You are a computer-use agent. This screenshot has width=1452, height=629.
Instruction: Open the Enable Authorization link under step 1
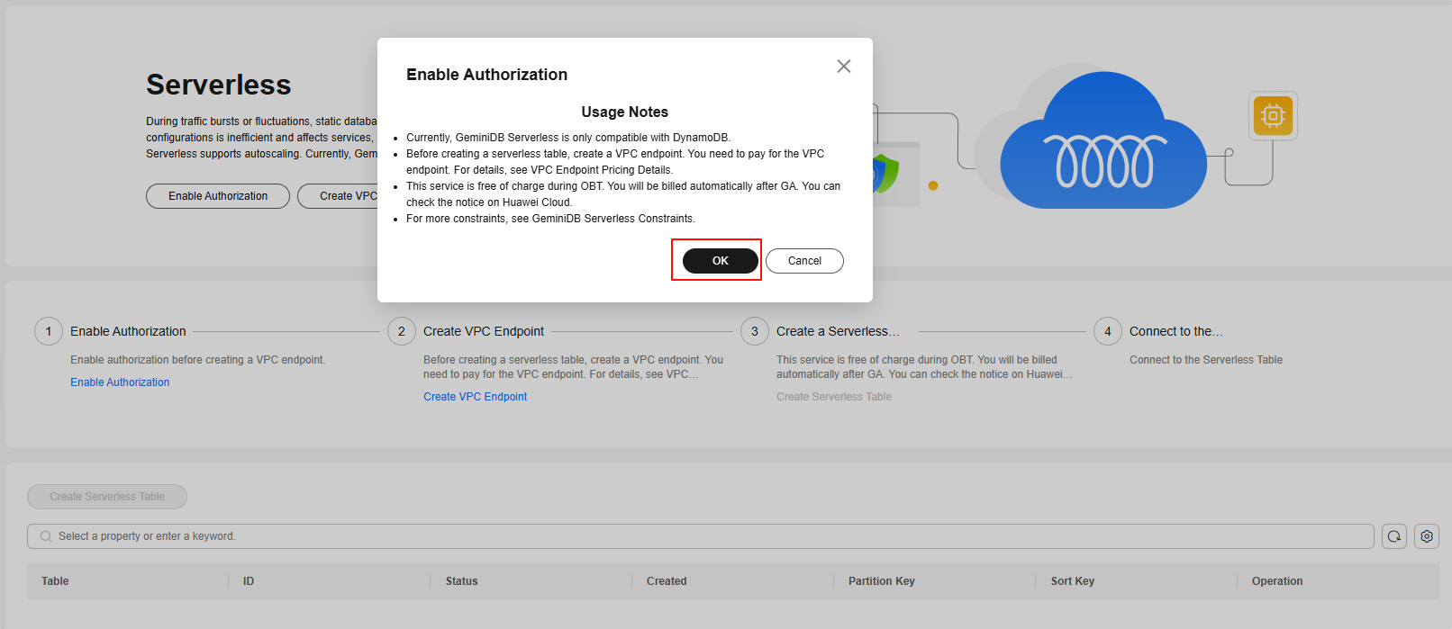tap(120, 382)
